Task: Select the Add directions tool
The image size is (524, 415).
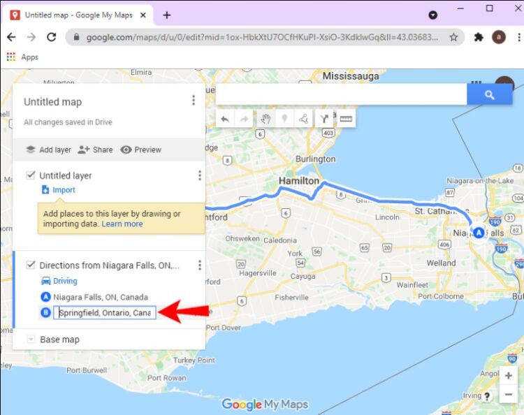Action: [324, 119]
